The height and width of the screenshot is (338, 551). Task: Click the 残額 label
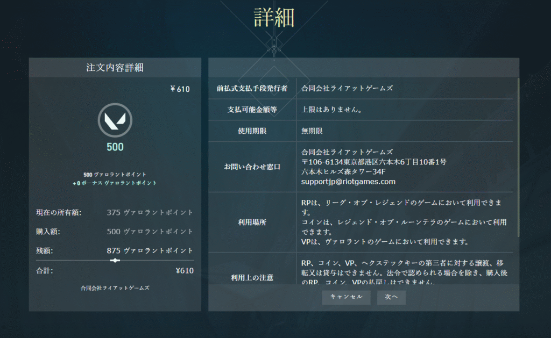tap(45, 250)
